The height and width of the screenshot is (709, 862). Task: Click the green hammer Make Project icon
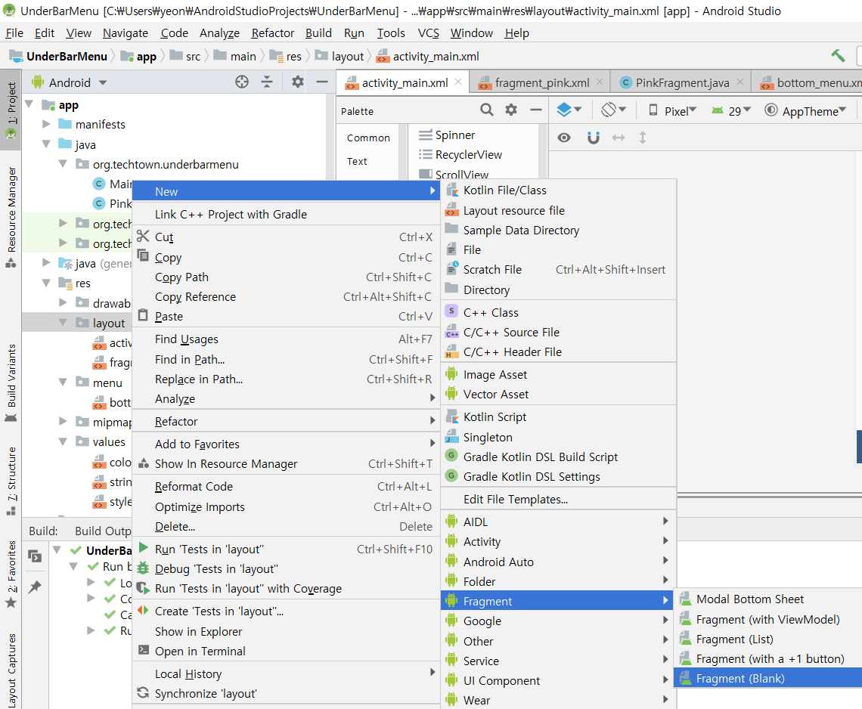(838, 55)
